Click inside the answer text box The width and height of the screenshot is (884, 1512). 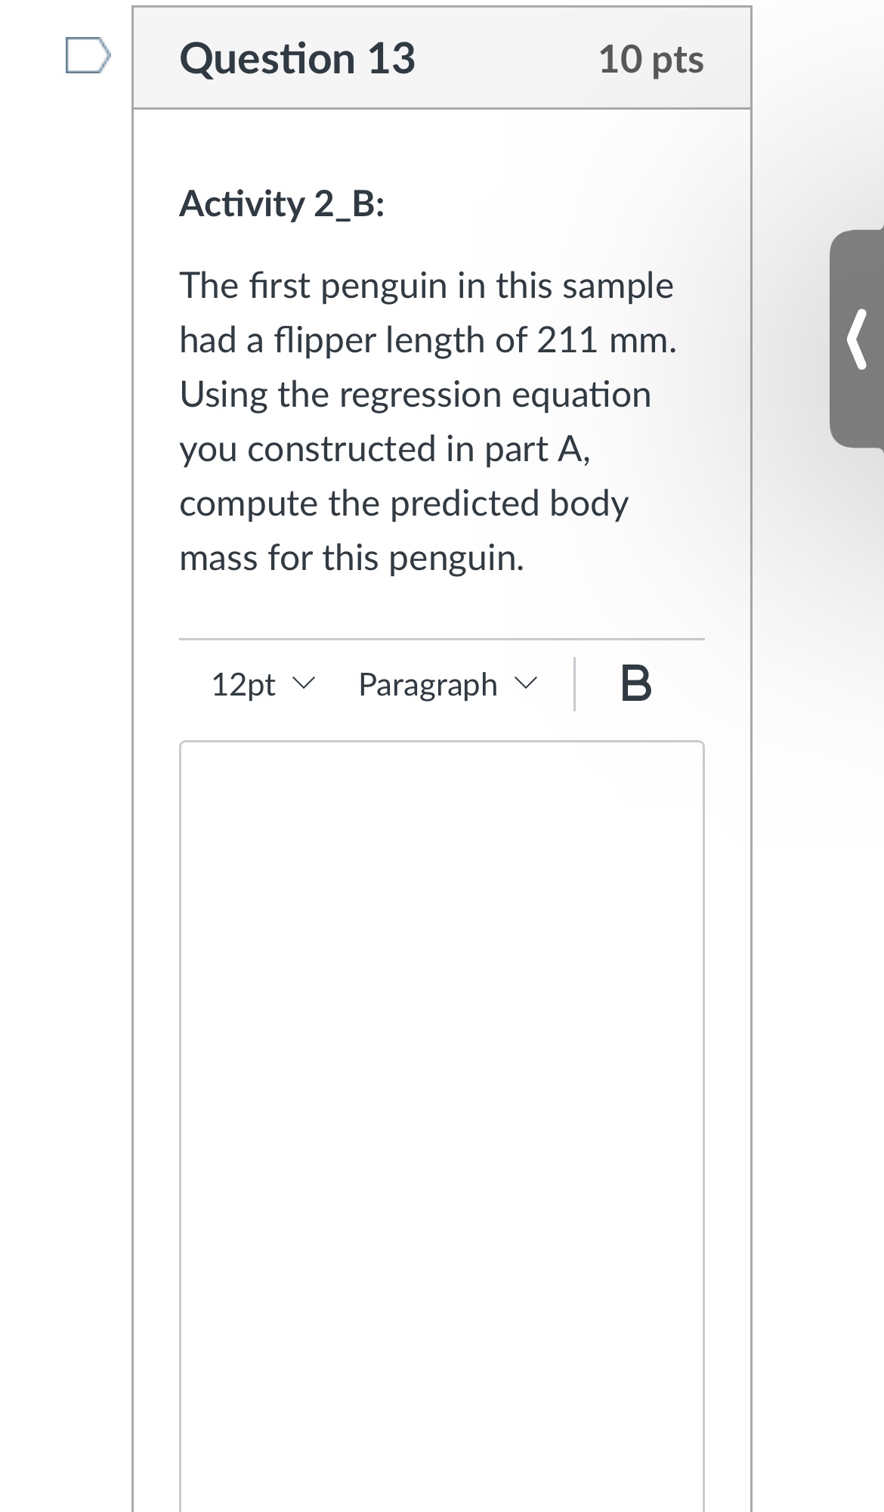(x=440, y=1058)
